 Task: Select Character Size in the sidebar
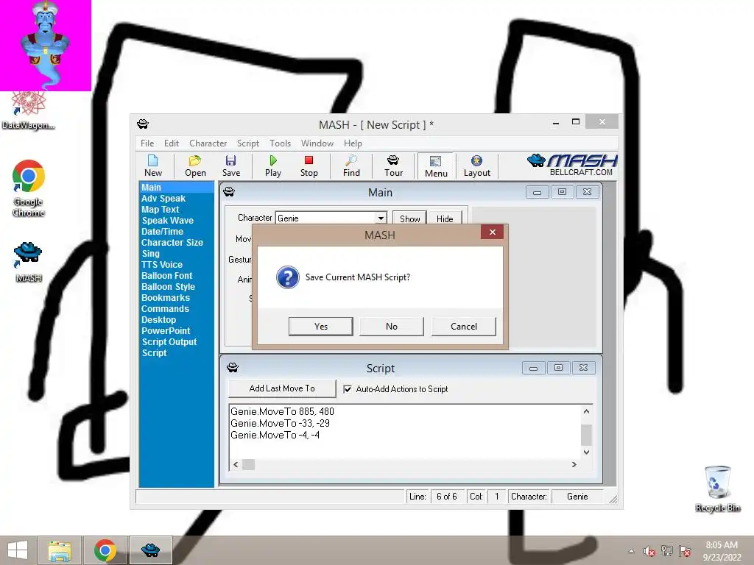tap(172, 243)
